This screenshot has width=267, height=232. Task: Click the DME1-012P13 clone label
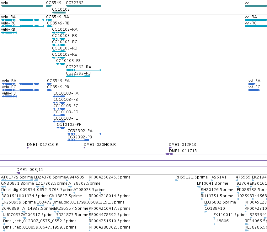(x=182, y=145)
